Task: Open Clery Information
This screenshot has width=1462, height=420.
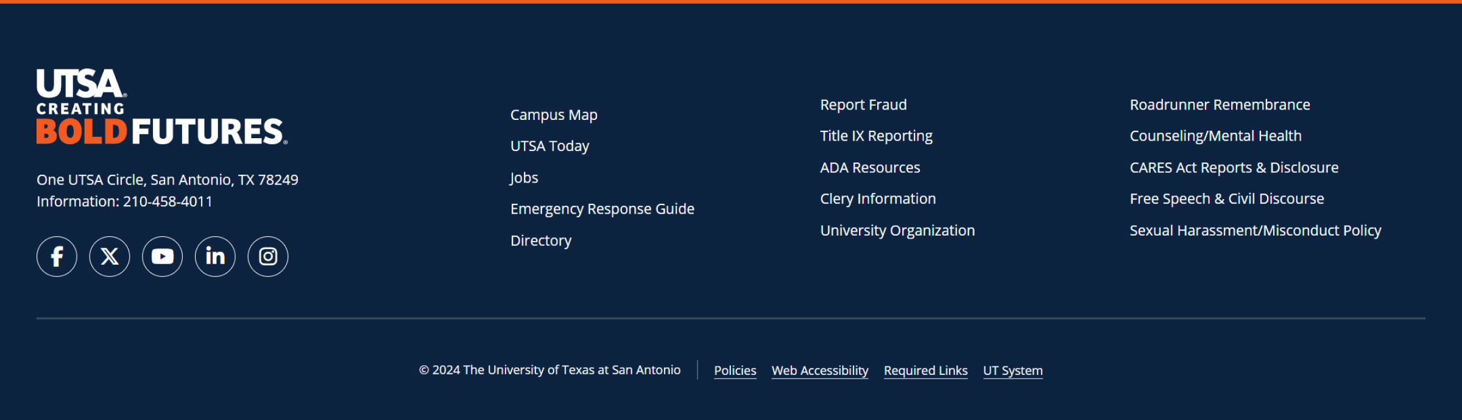Action: 878,198
